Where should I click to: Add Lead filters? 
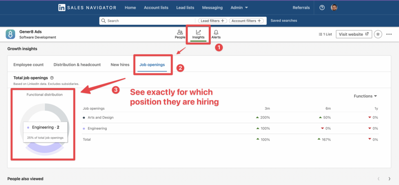pyautogui.click(x=212, y=21)
